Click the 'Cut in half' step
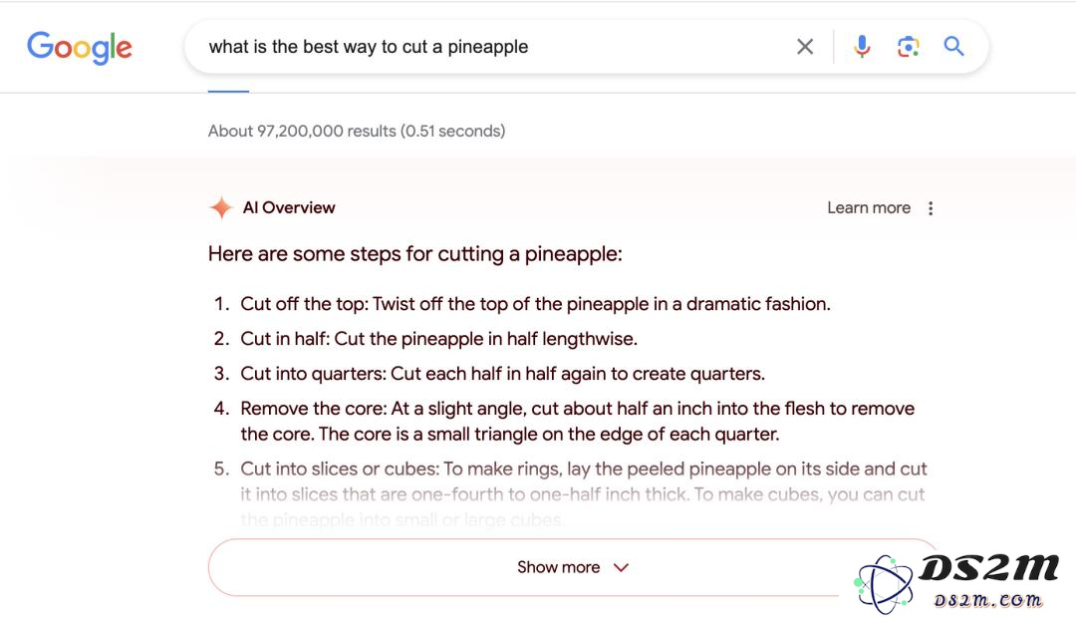Viewport: 1076px width, 618px height. coord(438,339)
